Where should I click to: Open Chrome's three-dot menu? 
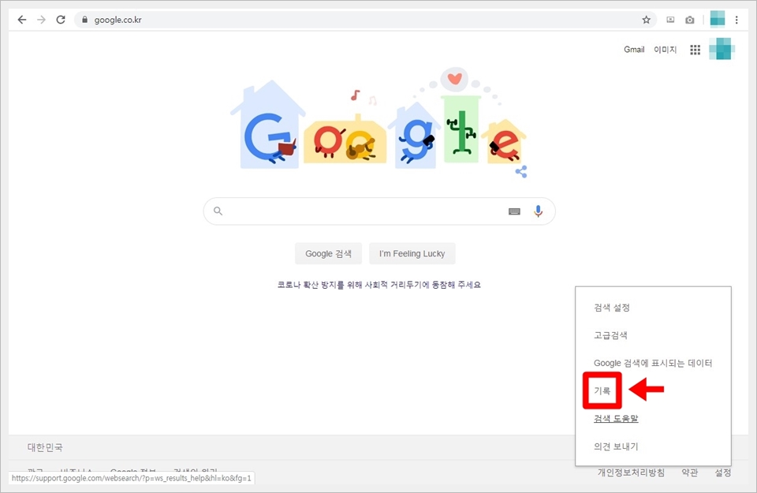(736, 20)
